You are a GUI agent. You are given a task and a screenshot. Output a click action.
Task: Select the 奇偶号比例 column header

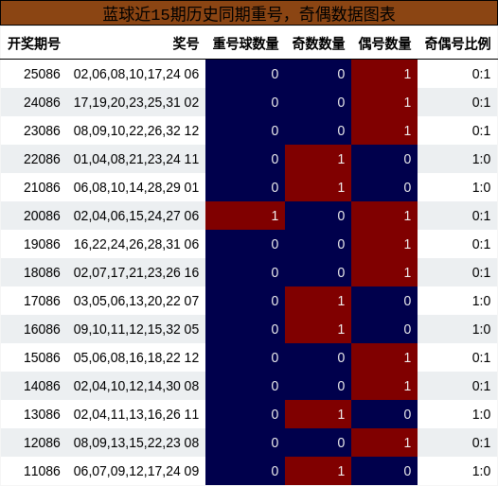point(457,43)
